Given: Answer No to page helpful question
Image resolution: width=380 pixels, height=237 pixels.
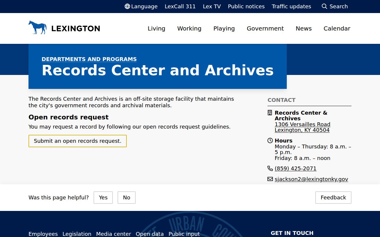Looking at the screenshot, I should click(126, 198).
